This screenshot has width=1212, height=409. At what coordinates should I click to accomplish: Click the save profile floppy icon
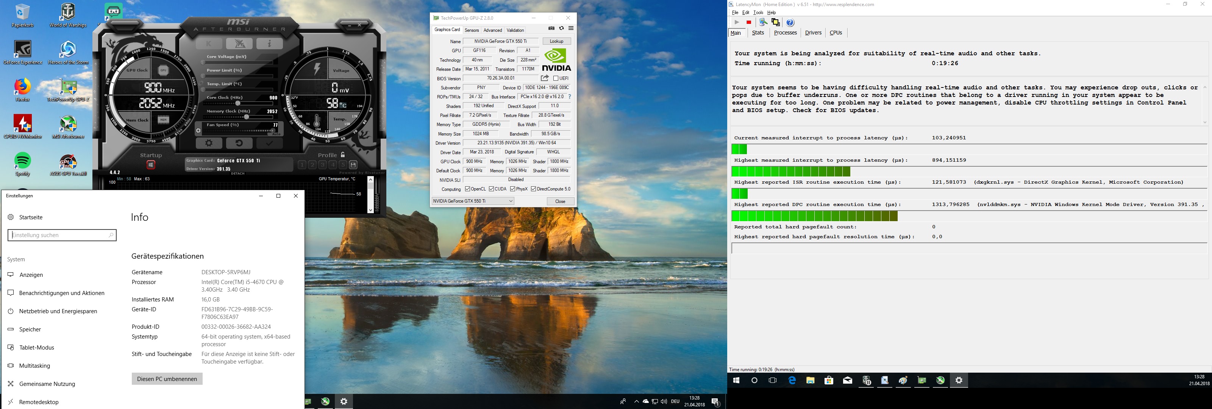[353, 165]
